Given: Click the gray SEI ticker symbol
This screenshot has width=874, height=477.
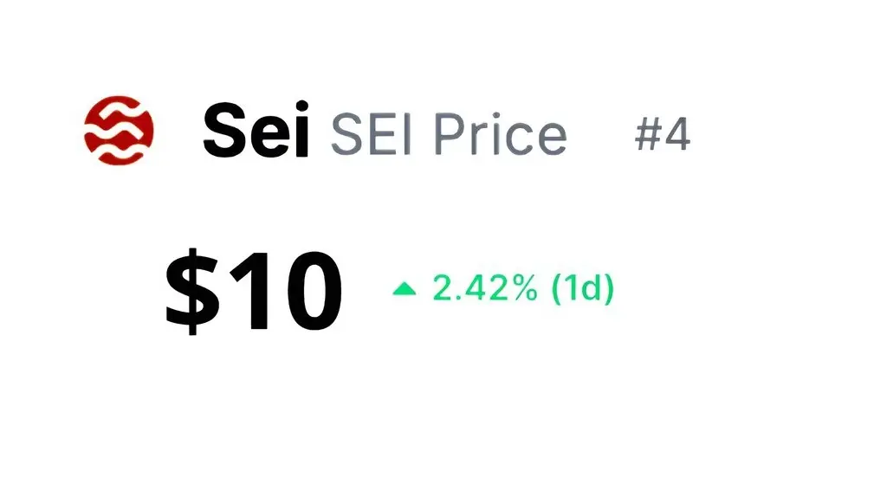Looking at the screenshot, I should coord(372,134).
